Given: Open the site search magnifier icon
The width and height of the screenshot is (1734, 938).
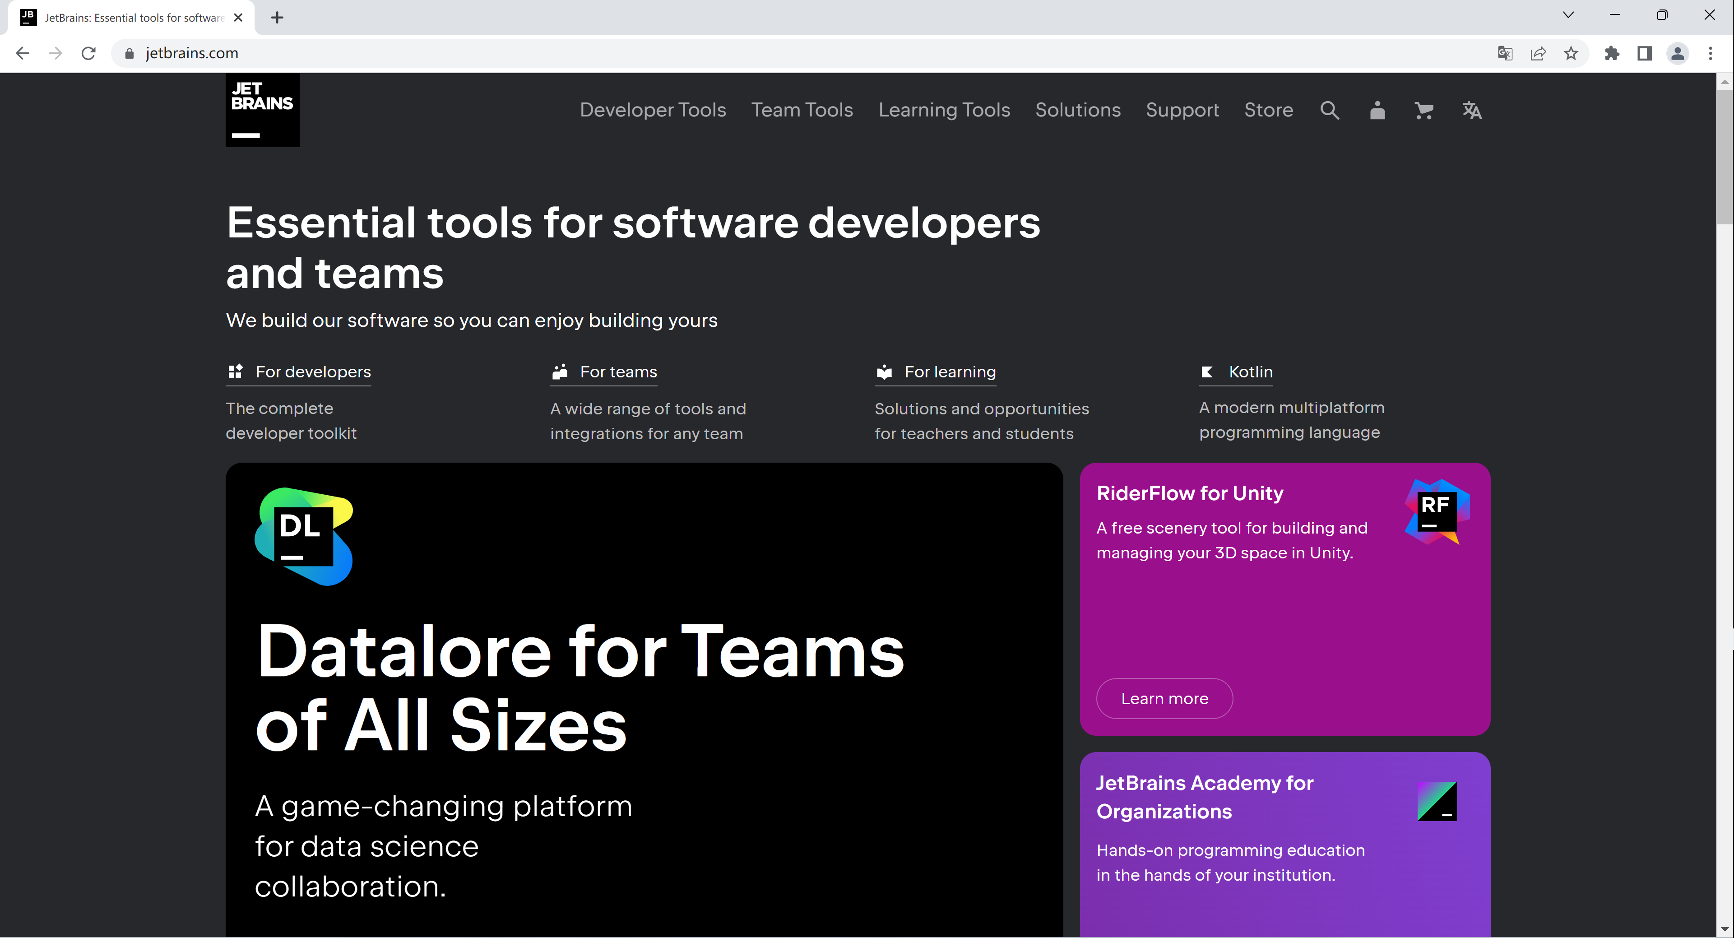Looking at the screenshot, I should coord(1330,110).
